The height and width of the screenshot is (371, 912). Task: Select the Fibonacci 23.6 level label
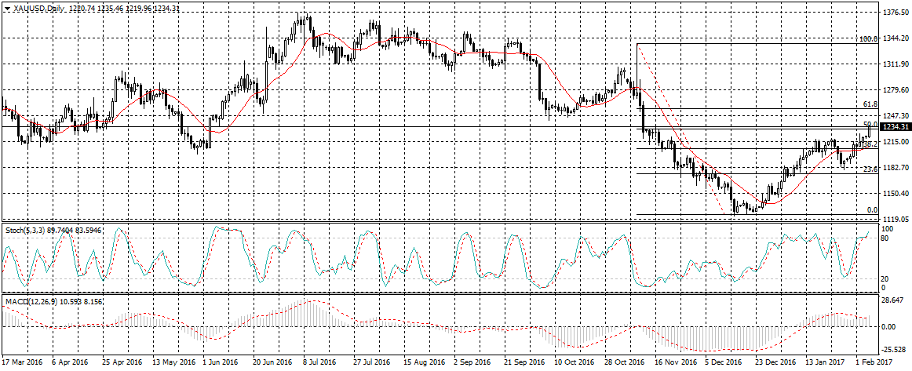click(869, 169)
